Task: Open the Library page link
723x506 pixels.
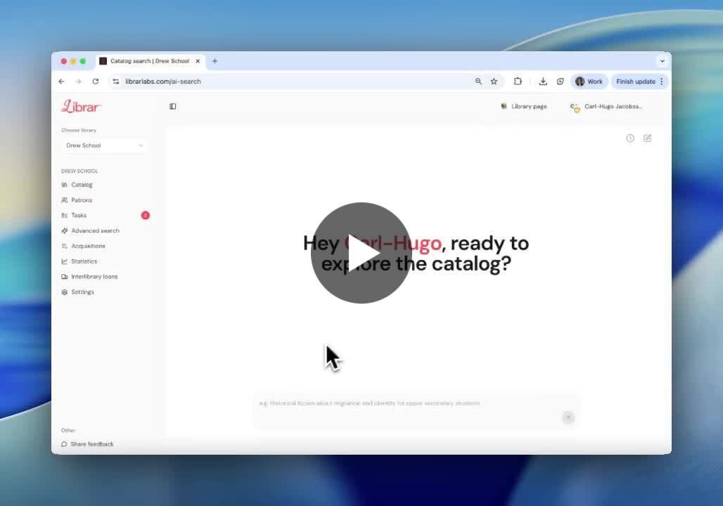Action: (524, 106)
